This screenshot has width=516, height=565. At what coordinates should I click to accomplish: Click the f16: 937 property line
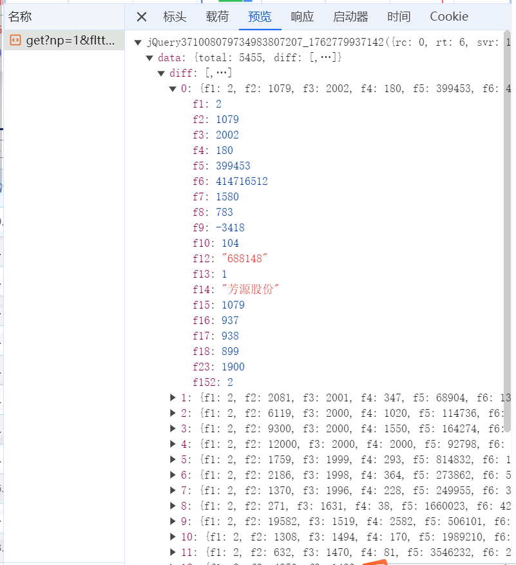tap(215, 321)
